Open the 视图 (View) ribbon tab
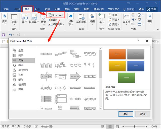 [x=86, y=9]
